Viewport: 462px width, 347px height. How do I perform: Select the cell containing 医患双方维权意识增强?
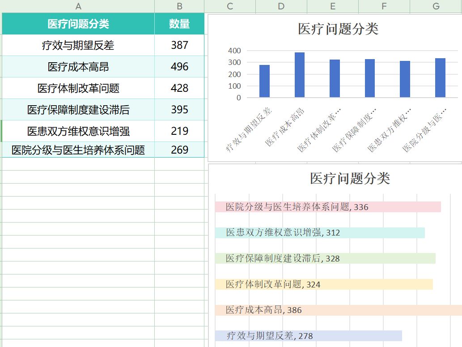78,131
